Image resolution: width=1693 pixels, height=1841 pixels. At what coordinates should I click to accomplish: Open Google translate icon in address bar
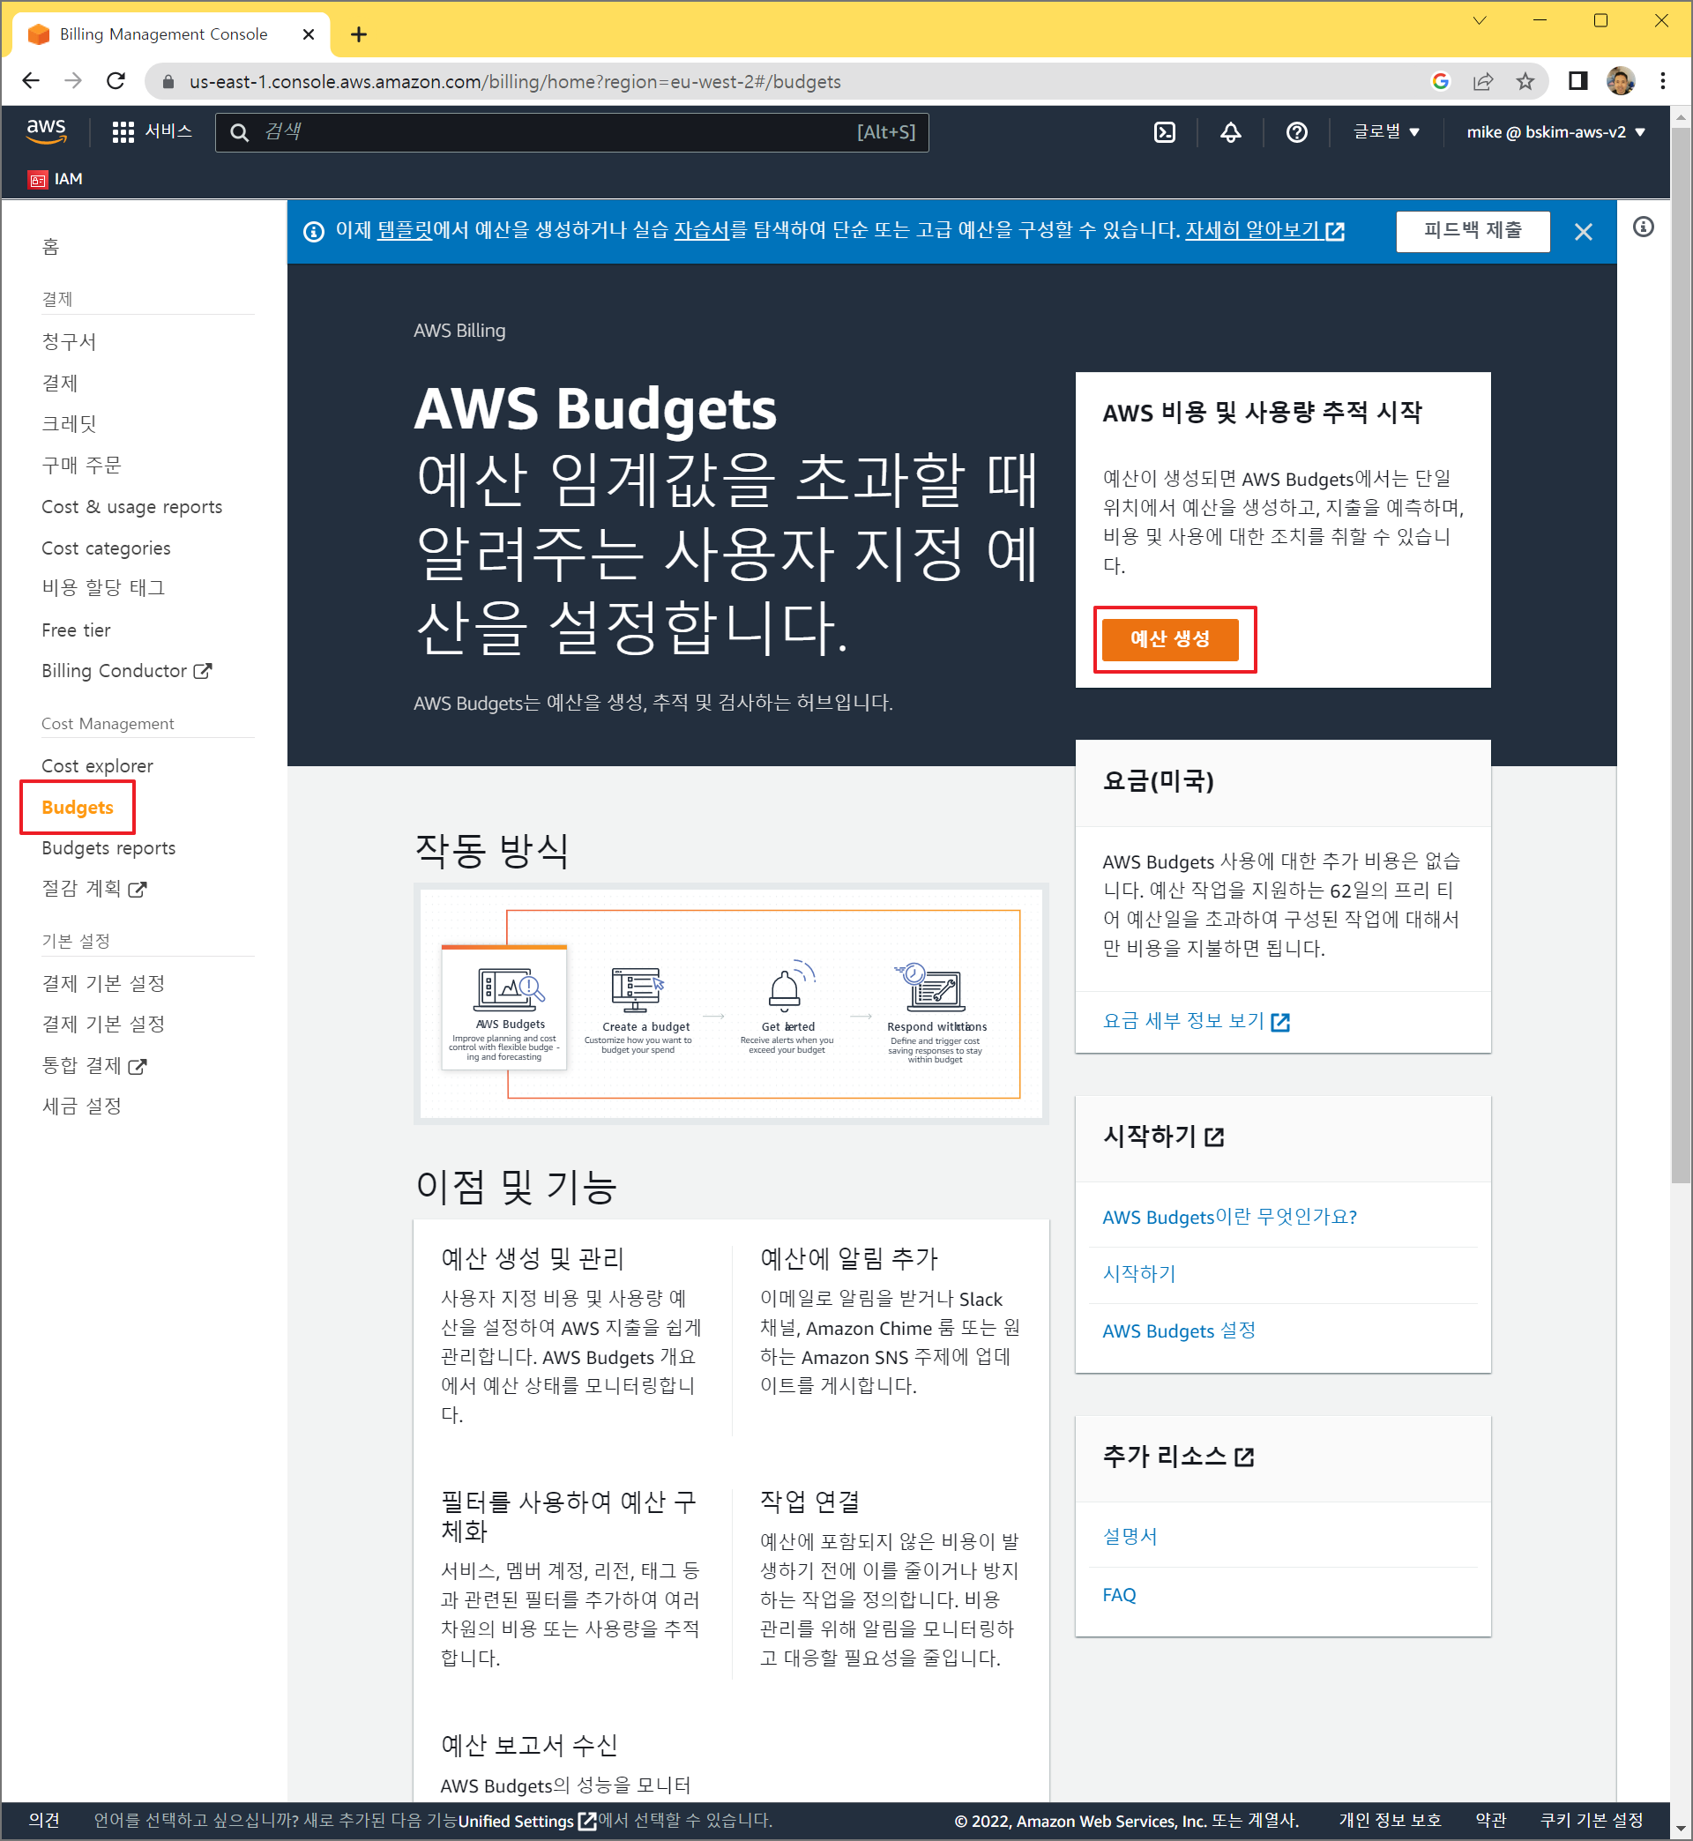[x=1440, y=81]
